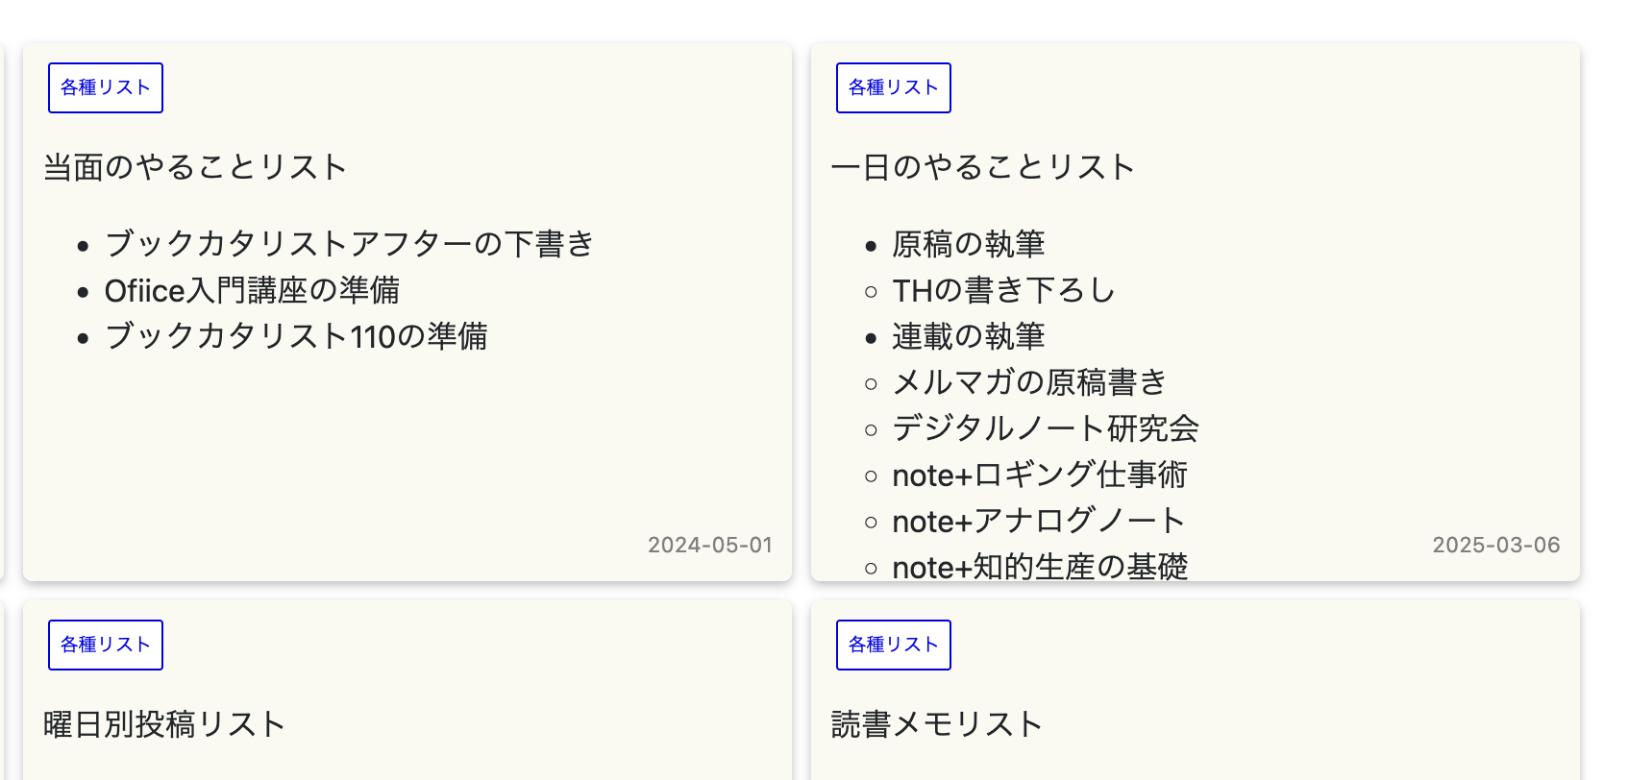Click the list item ブックカタリストアフターの下書き
Screen dimensions: 1628x780
(350, 244)
